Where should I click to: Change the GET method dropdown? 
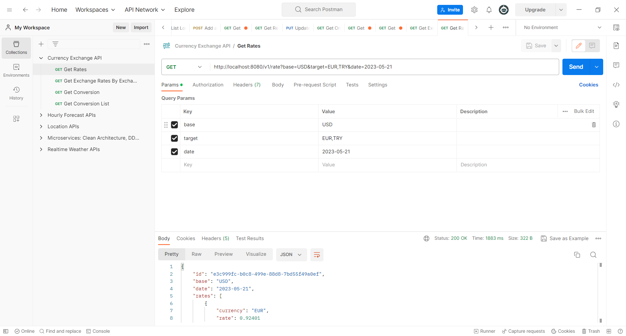[185, 67]
